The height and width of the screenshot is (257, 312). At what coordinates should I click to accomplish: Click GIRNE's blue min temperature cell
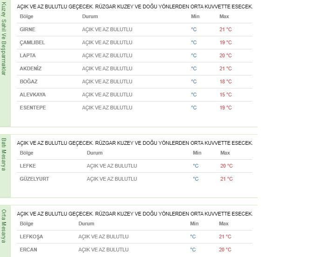click(194, 29)
